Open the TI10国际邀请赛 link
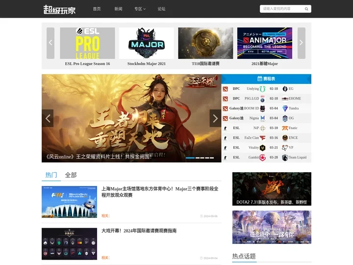Image resolution: width=353 pixels, height=265 pixels. (205, 64)
